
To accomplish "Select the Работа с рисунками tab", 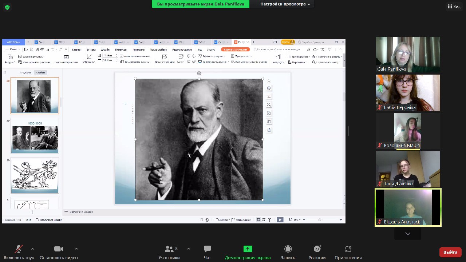I will coord(236,49).
